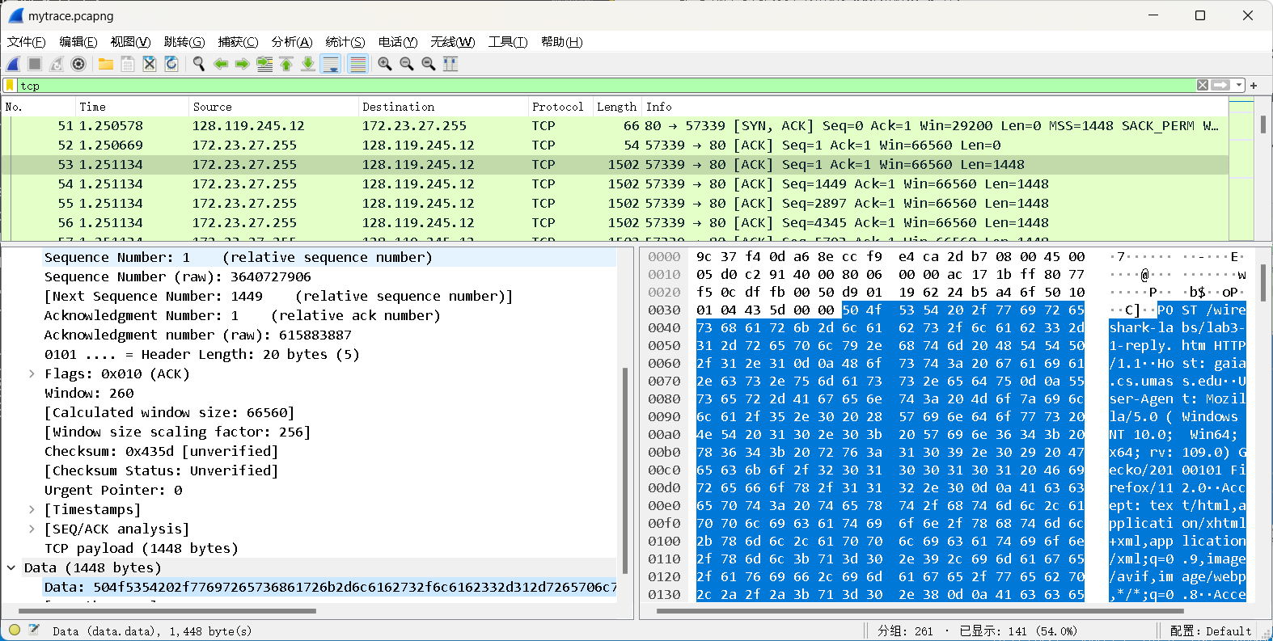The image size is (1273, 641).
Task: Select packet 56 with Seq=4345
Action: [615, 223]
